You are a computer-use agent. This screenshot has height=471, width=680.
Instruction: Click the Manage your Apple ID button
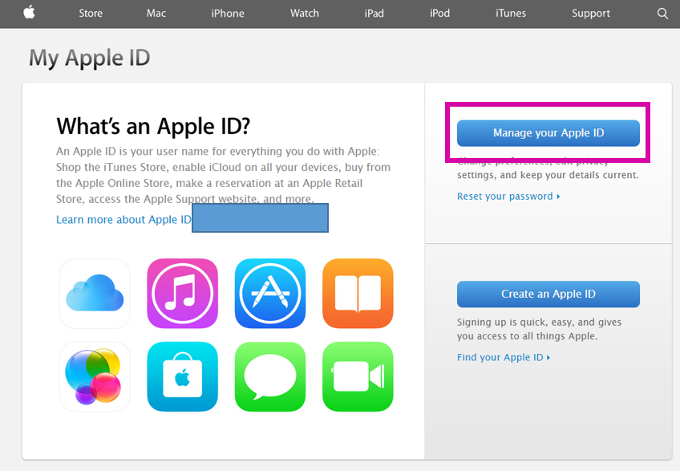point(548,133)
